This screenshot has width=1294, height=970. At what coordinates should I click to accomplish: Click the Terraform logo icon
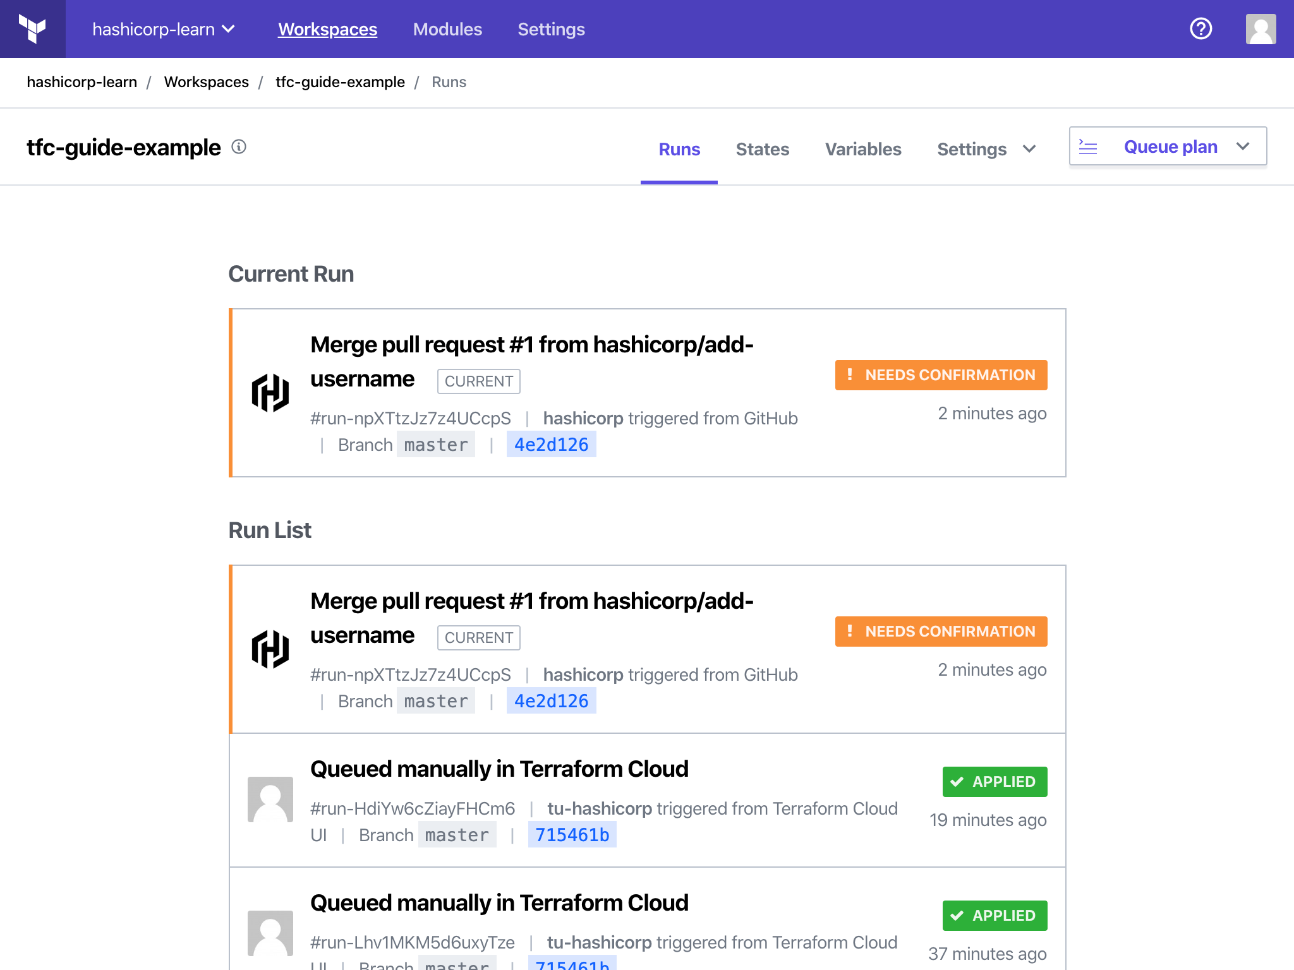coord(32,29)
